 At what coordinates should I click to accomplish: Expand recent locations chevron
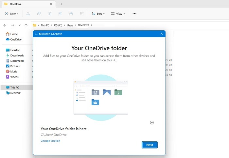(x=20, y=25)
